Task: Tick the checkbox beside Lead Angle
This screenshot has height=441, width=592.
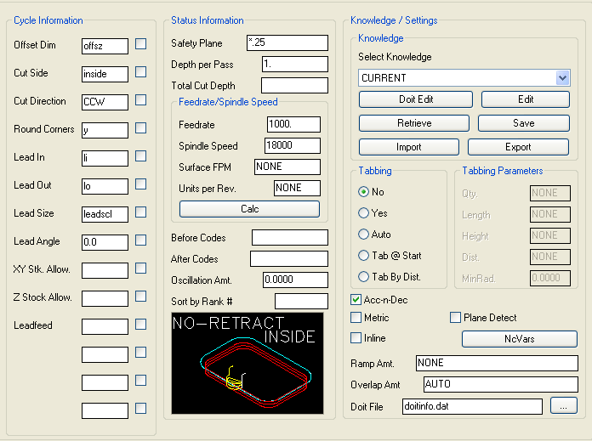Action: pos(141,240)
